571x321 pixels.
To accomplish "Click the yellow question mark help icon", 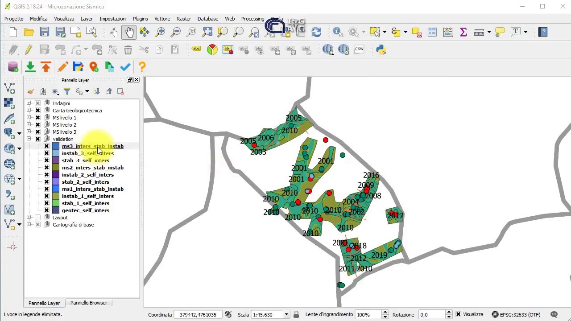I will 142,67.
